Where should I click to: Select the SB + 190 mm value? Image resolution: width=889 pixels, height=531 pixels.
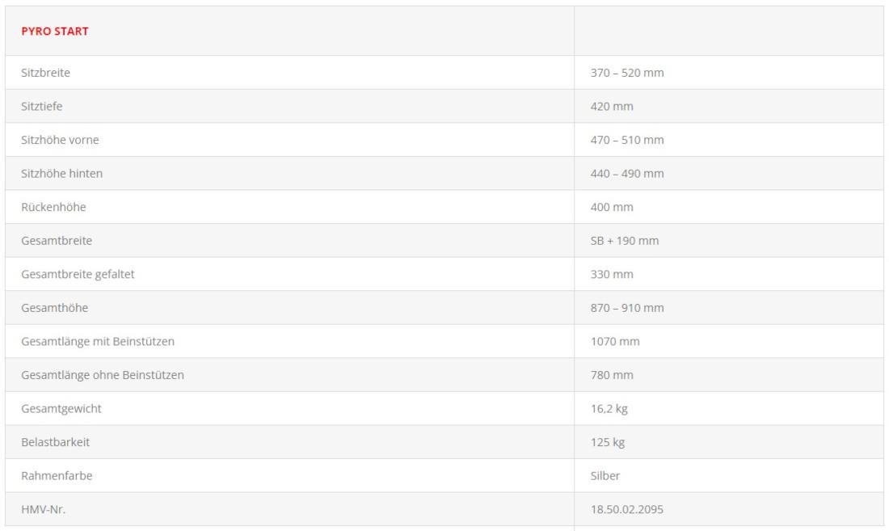624,241
